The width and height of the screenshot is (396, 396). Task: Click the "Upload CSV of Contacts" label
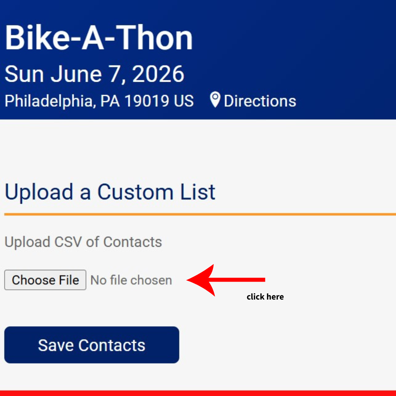click(x=83, y=242)
